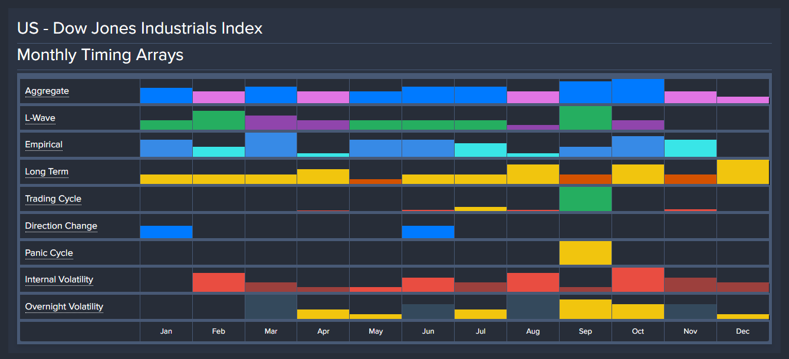Click the tall blue Empirical bar in Mar
The height and width of the screenshot is (359, 789).
[x=271, y=145]
